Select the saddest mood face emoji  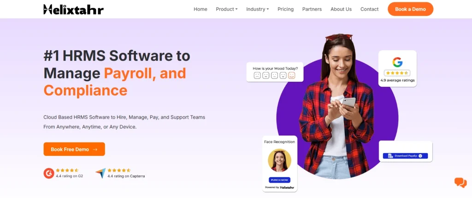coord(257,75)
